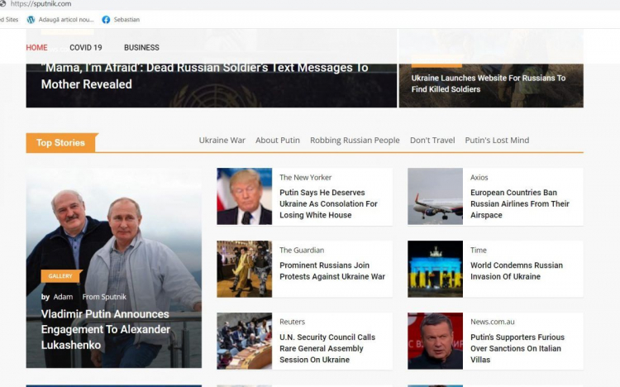The height and width of the screenshot is (387, 620).
Task: Open 'Putin Says He Deserves Ukraine' article
Action: 328,203
